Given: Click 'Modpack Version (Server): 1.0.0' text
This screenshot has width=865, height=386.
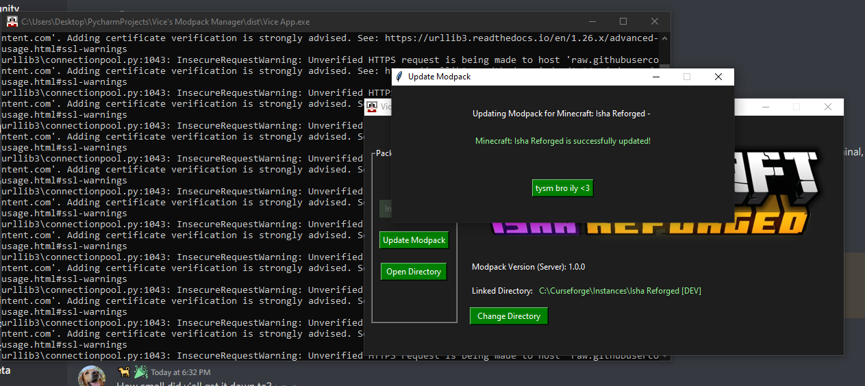Looking at the screenshot, I should point(528,267).
